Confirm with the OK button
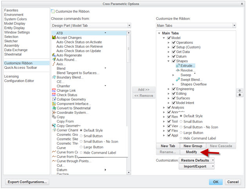 (x=215, y=182)
